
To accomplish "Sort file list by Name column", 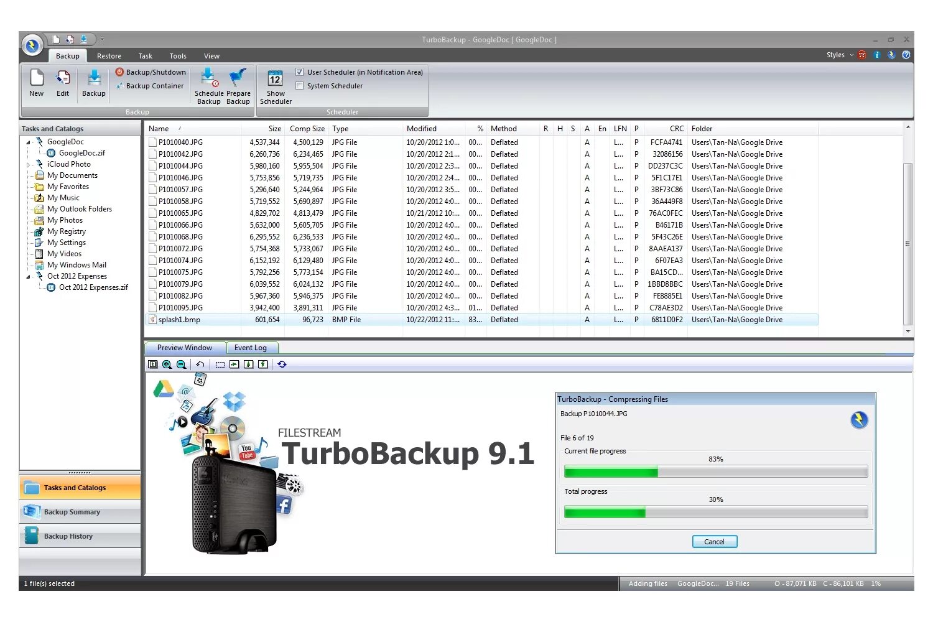I will point(193,129).
